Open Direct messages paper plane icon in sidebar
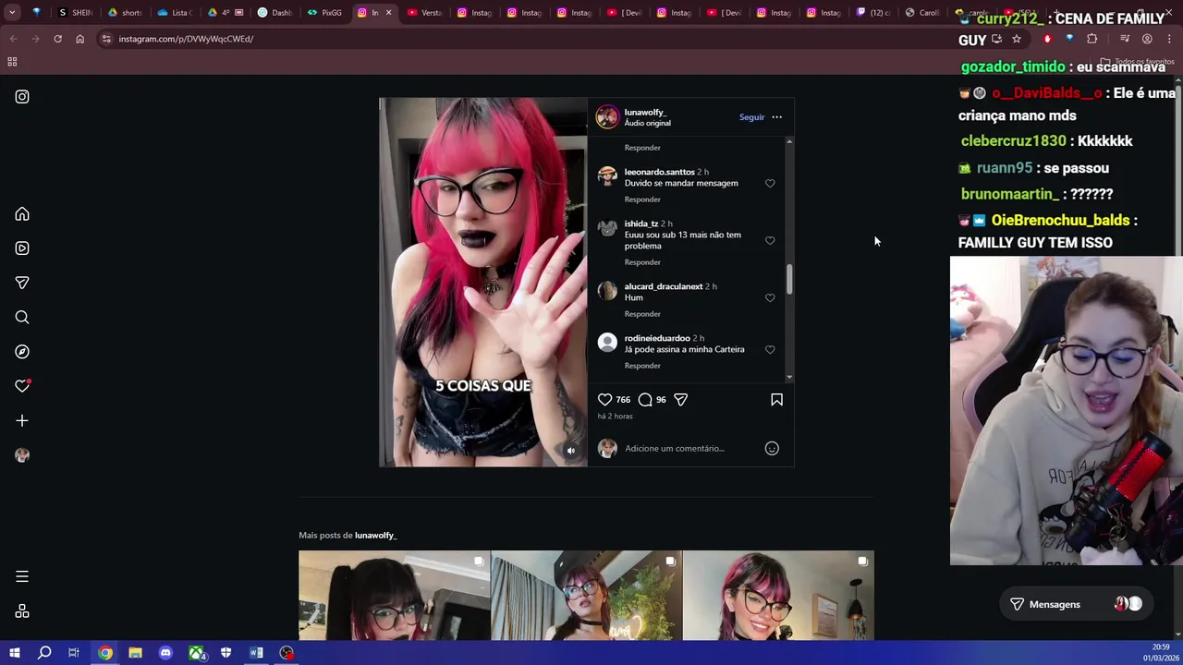The width and height of the screenshot is (1183, 665). click(x=22, y=283)
